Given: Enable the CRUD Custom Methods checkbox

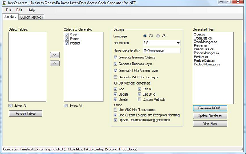Looking at the screenshot, I should [139, 99].
